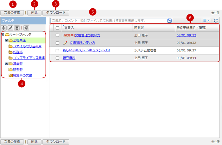Expand the 営業部 folder node
This screenshot has height=145, width=222.
[x=6, y=64]
